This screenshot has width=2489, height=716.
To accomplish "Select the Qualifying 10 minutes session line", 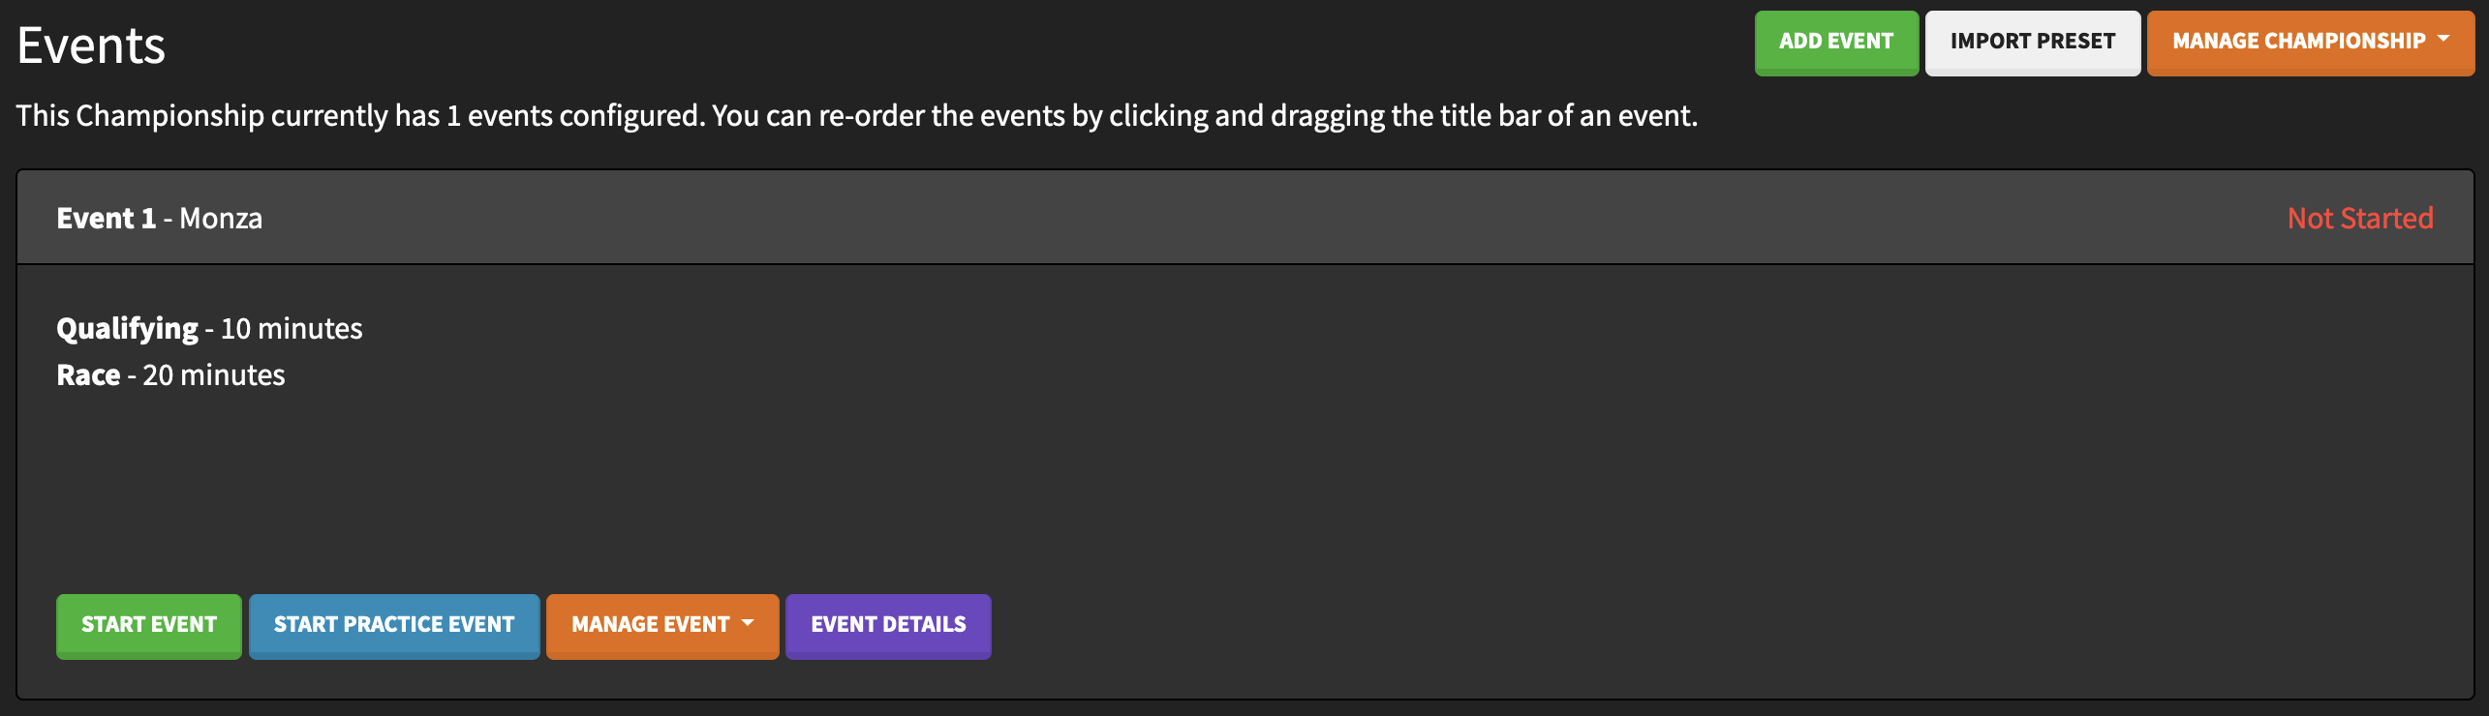I will click(x=209, y=329).
